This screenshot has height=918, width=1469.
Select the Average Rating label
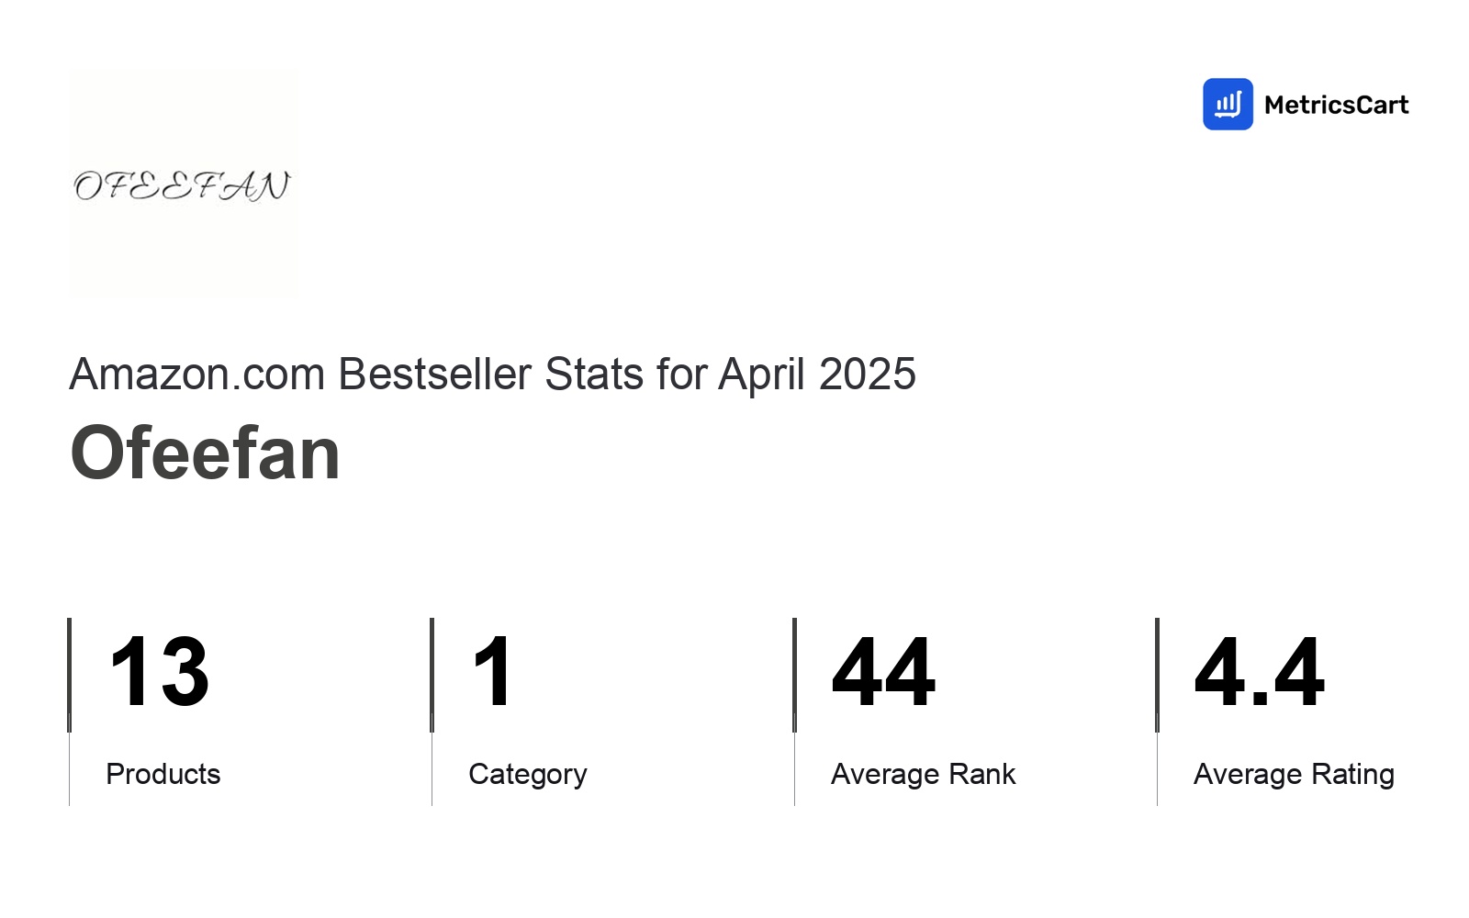pyautogui.click(x=1294, y=775)
